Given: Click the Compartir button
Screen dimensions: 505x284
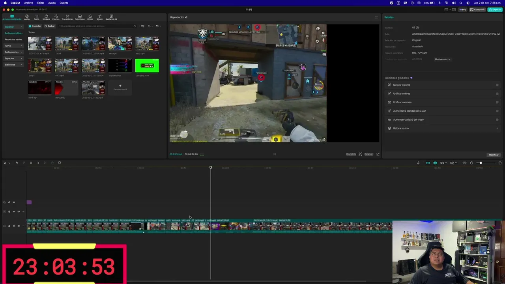Looking at the screenshot, I should pyautogui.click(x=477, y=9).
